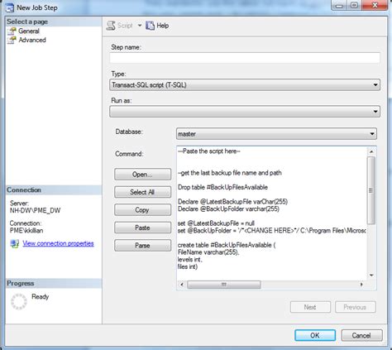392x350 pixels.
Task: Click the command box scroll up arrow
Action: tap(371, 151)
